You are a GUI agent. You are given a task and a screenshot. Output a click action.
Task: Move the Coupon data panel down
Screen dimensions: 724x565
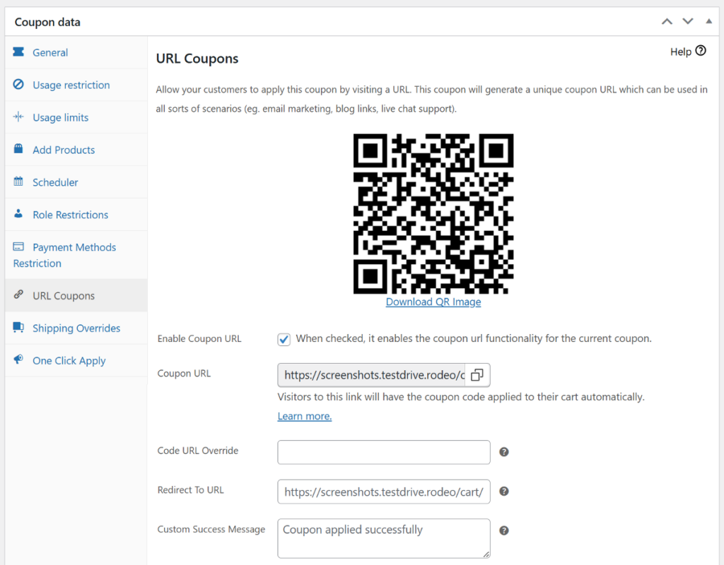[x=688, y=21]
